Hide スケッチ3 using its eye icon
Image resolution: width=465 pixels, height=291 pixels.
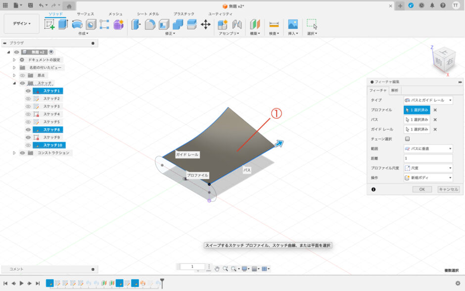(28, 106)
